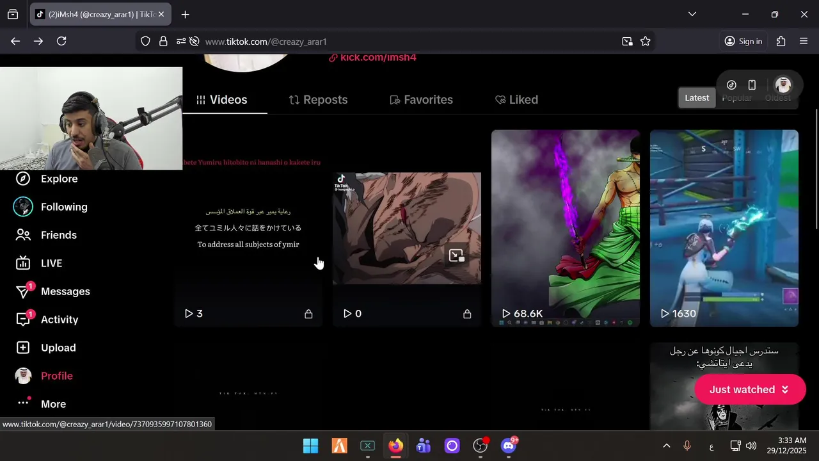Viewport: 819px width, 461px height.
Task: Reload the current page
Action: coord(61,41)
